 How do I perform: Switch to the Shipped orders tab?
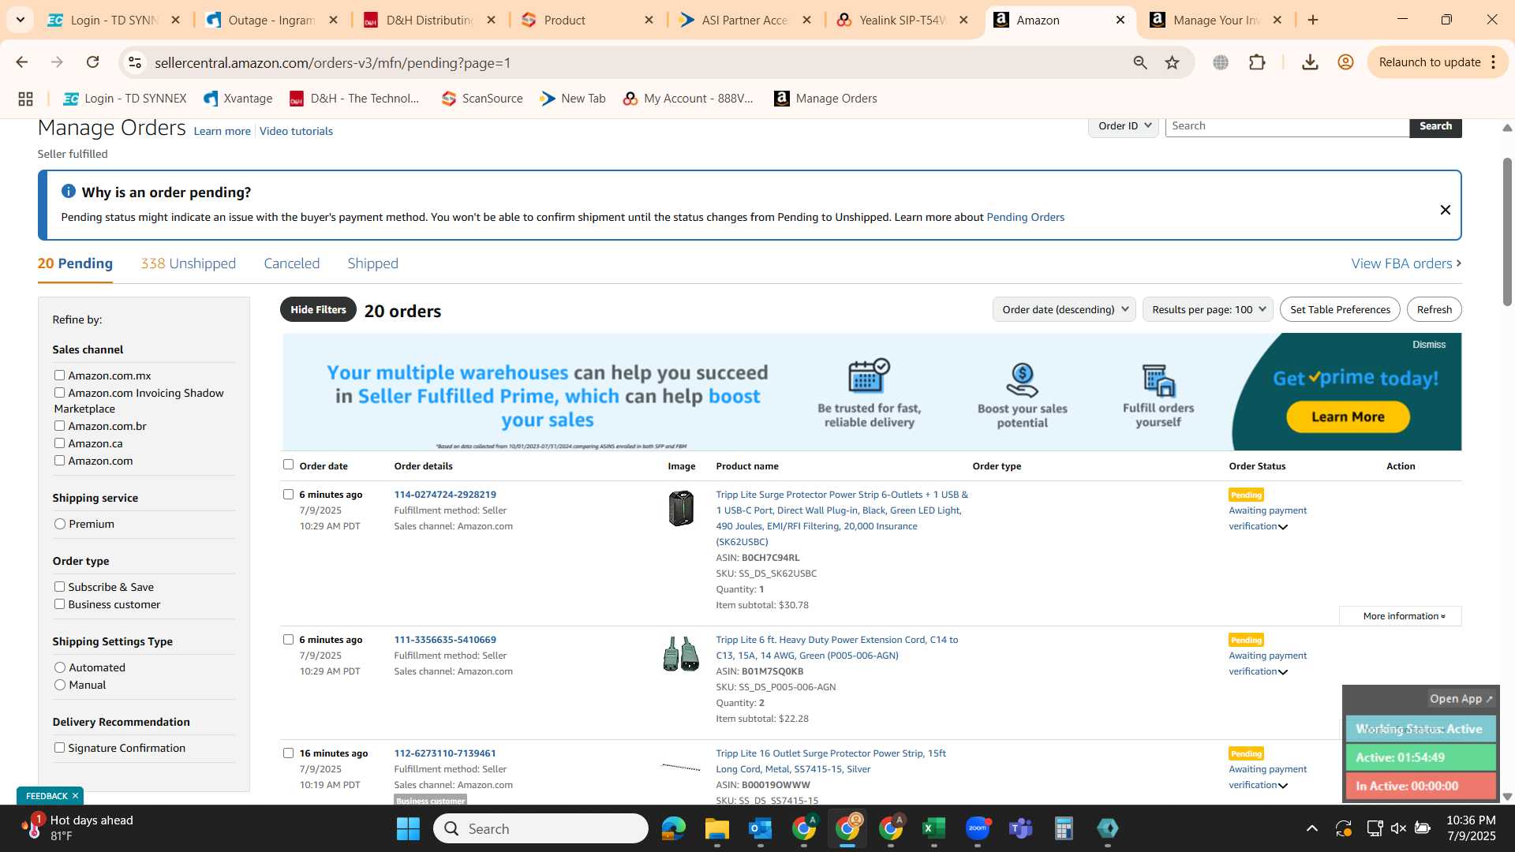[372, 263]
